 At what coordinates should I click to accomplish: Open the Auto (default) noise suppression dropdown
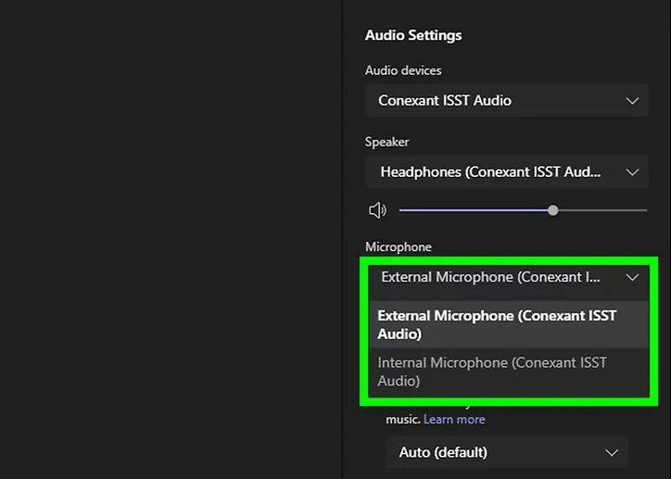coord(507,452)
